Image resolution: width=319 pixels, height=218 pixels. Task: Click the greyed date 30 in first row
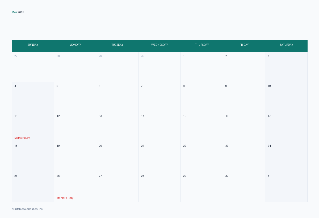click(143, 56)
